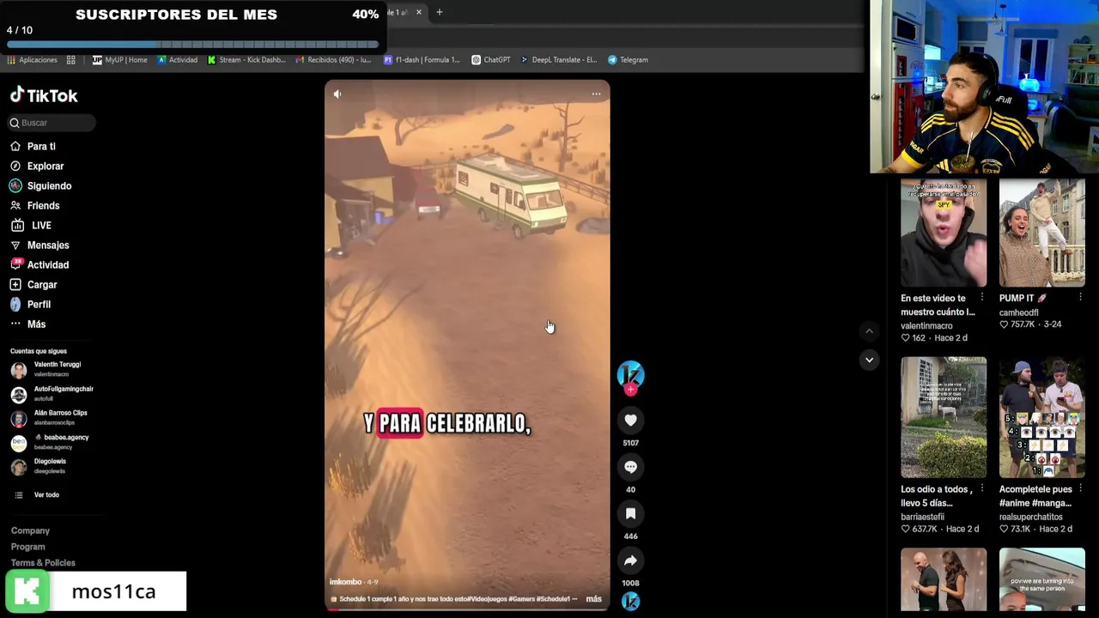
Task: Open the Program footer link
Action: tap(27, 547)
